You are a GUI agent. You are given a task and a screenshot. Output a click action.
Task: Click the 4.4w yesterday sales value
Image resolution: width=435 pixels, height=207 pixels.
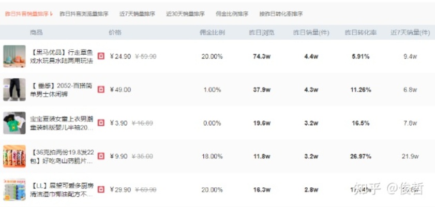pyautogui.click(x=311, y=56)
